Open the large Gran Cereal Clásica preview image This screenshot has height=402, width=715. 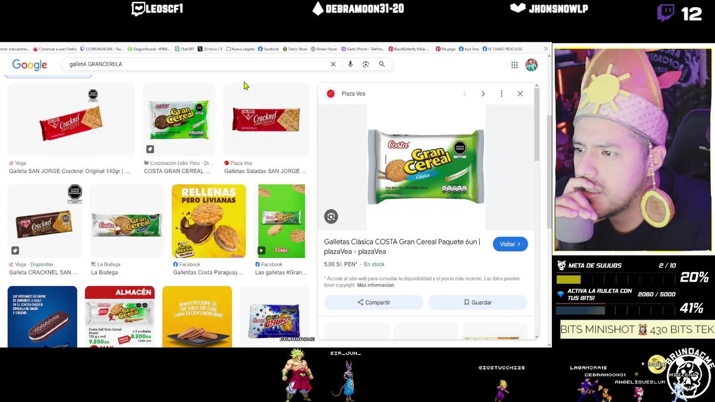pos(426,167)
